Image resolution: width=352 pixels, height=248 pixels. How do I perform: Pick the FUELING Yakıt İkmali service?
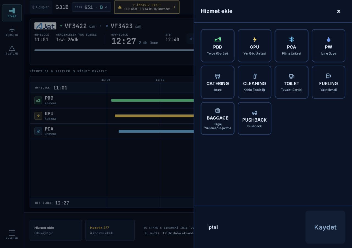[x=328, y=82]
